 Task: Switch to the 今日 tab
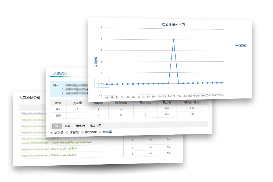point(57,126)
